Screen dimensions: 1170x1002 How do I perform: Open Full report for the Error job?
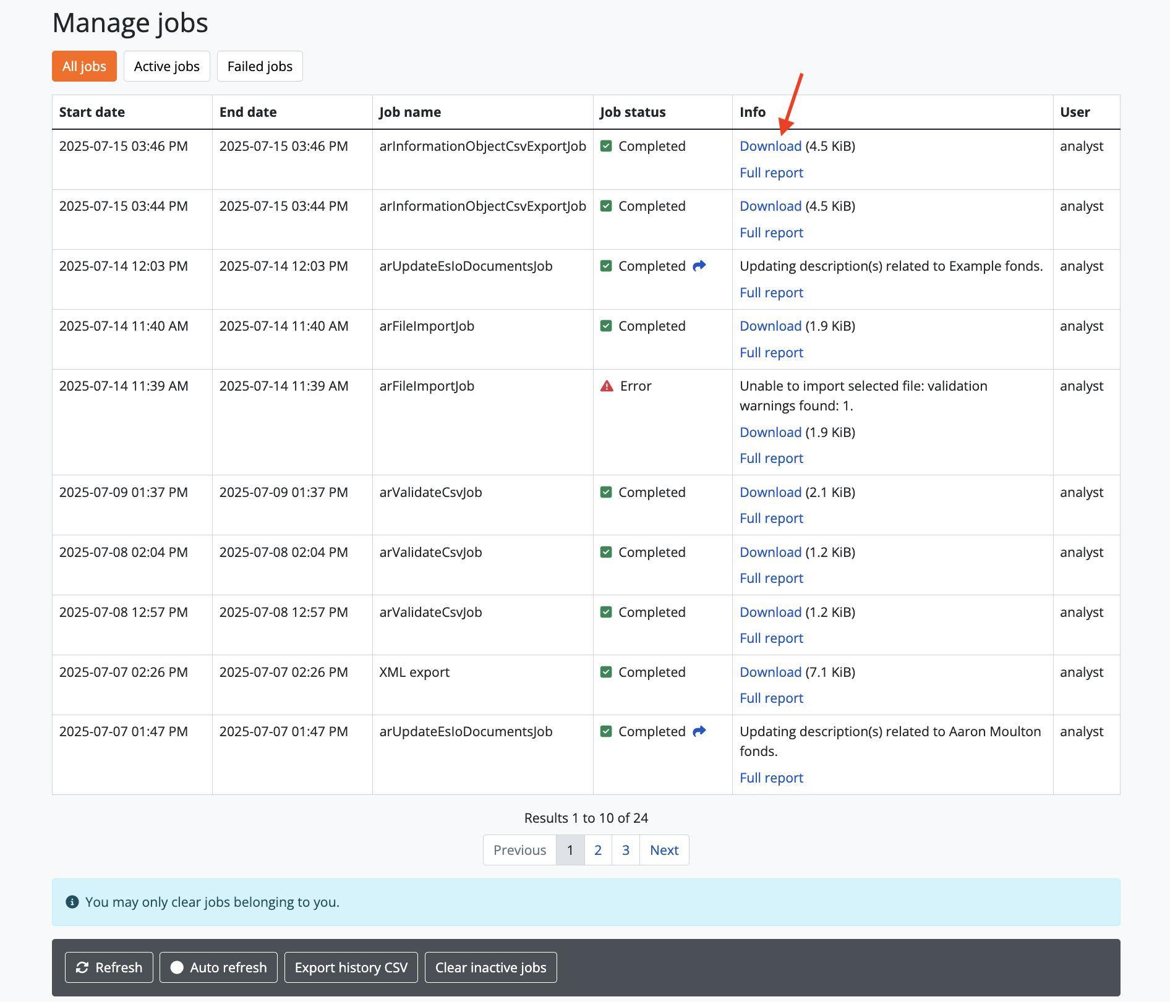click(771, 458)
